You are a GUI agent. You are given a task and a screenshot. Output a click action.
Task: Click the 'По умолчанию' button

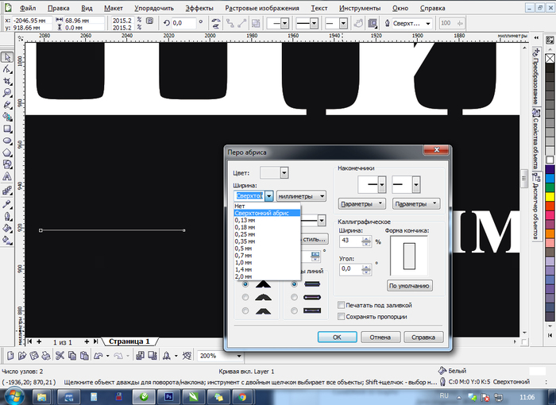(410, 285)
